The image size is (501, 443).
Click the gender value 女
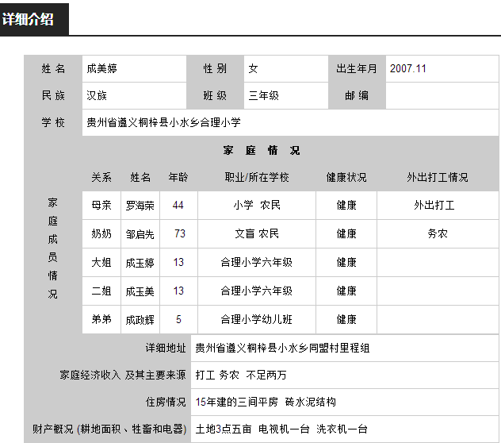(x=253, y=68)
